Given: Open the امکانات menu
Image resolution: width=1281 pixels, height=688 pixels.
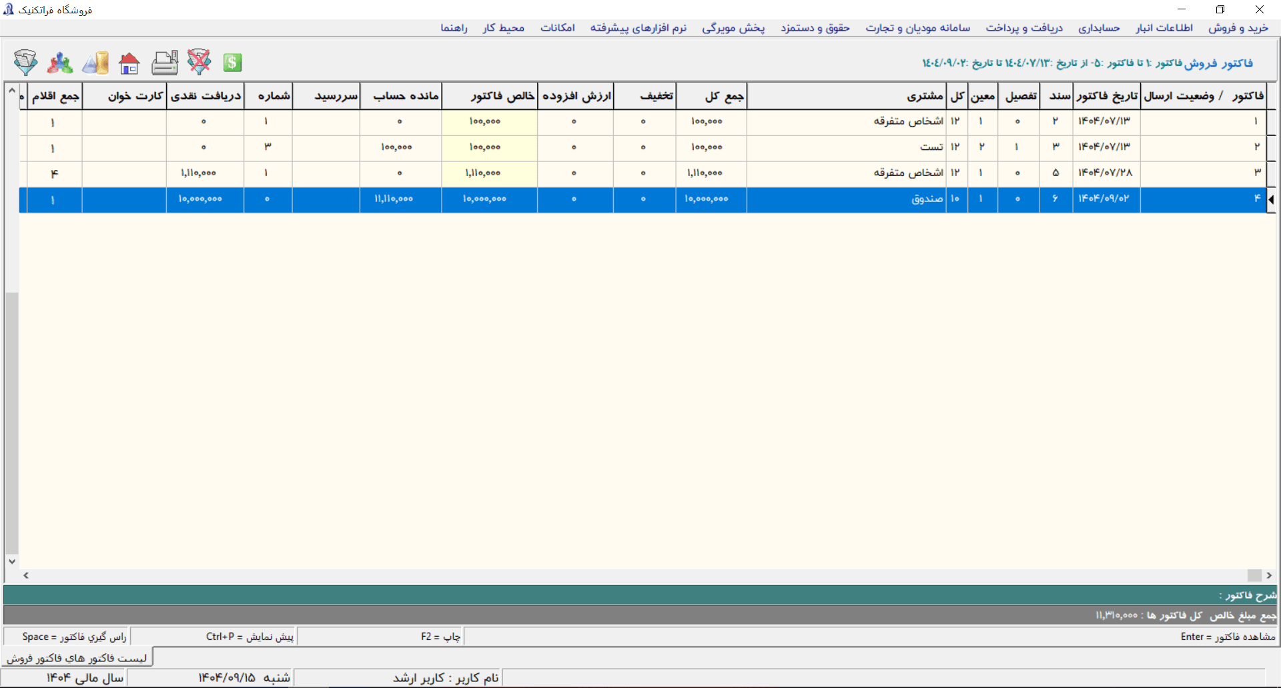Looking at the screenshot, I should coord(558,27).
